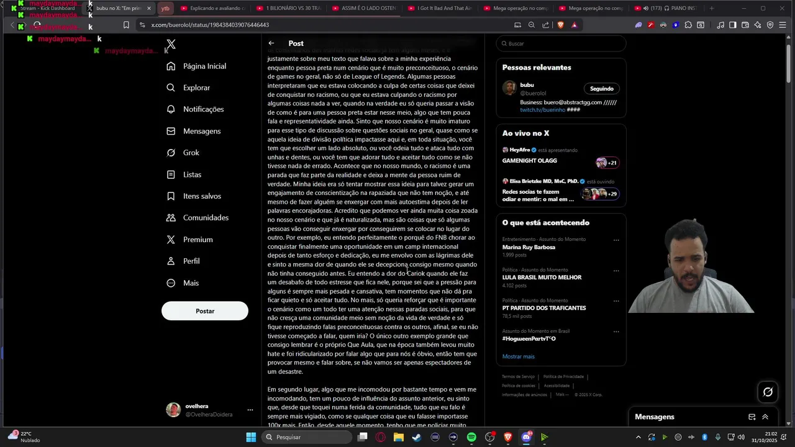The height and width of the screenshot is (447, 795).
Task: Expand Mais menu in left sidebar
Action: point(183,283)
